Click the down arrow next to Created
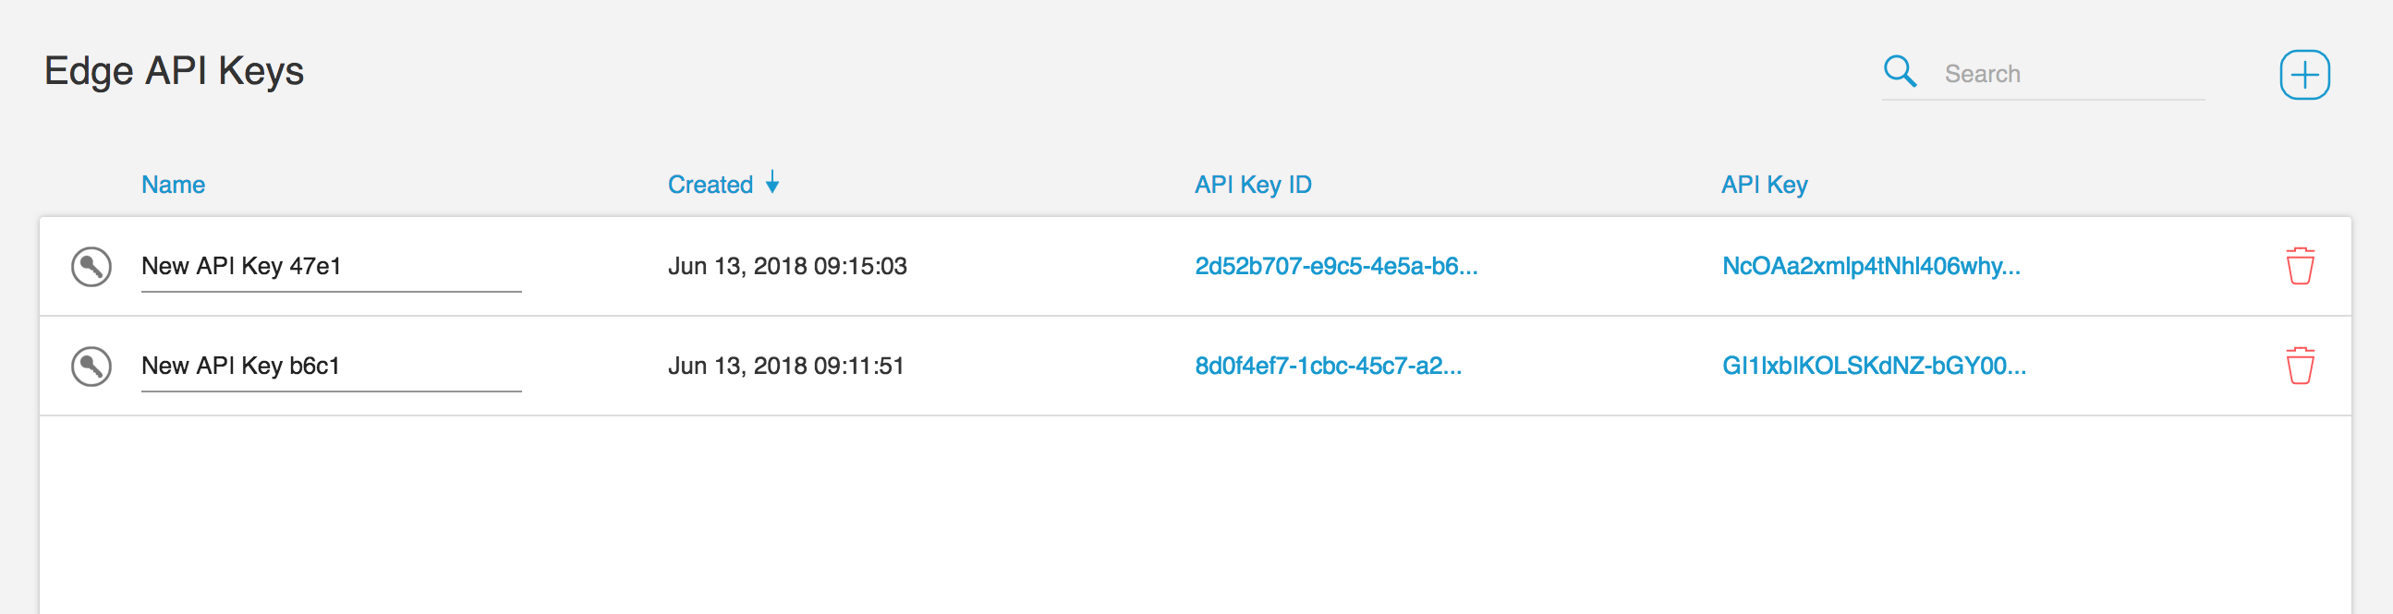 point(772,184)
